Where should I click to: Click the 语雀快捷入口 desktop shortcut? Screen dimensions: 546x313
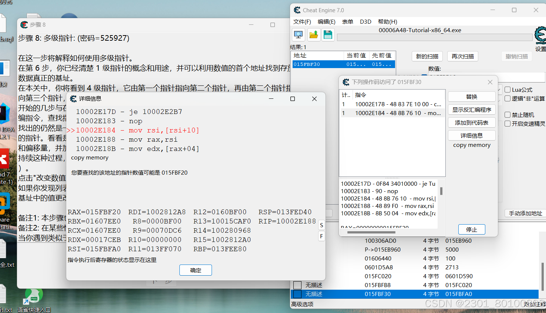[x=34, y=300]
